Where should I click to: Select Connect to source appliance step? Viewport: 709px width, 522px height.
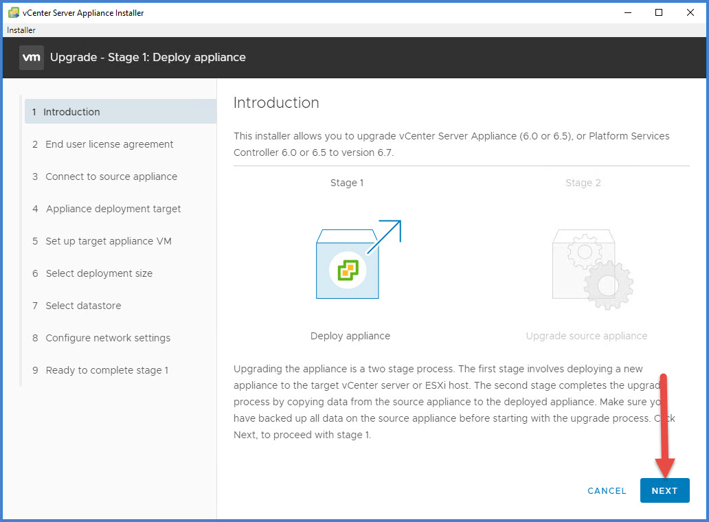click(111, 177)
